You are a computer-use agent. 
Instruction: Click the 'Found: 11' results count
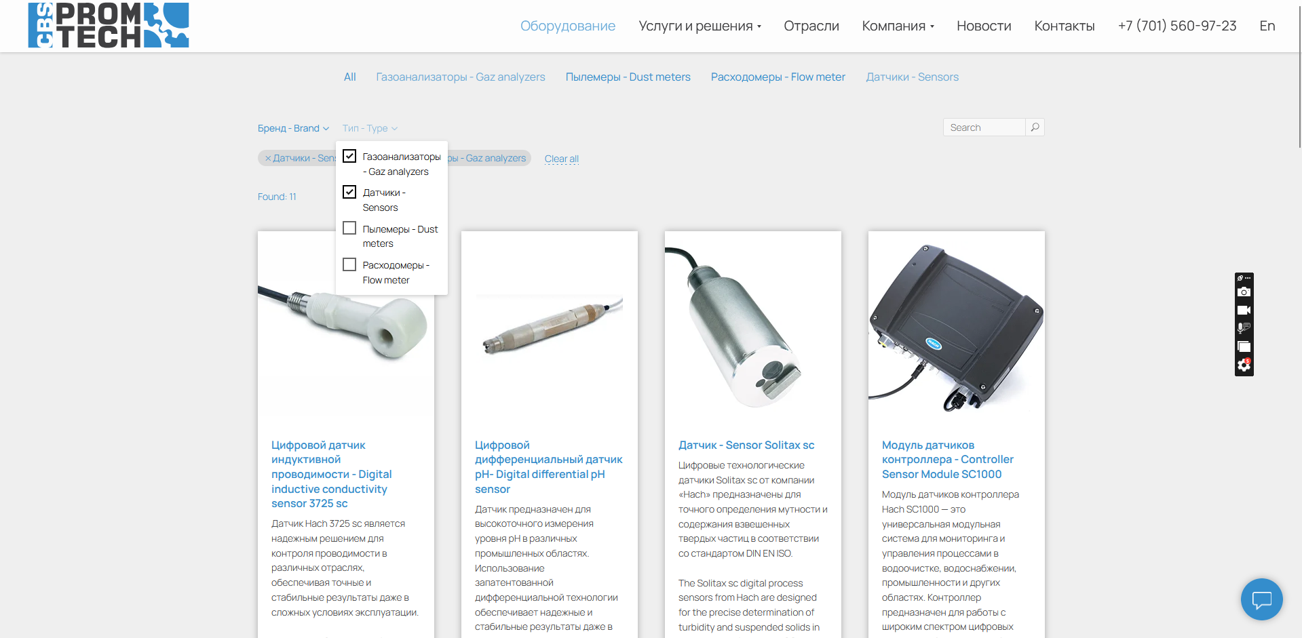(x=277, y=197)
